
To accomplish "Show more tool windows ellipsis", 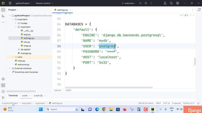I will [x=3, y=22].
